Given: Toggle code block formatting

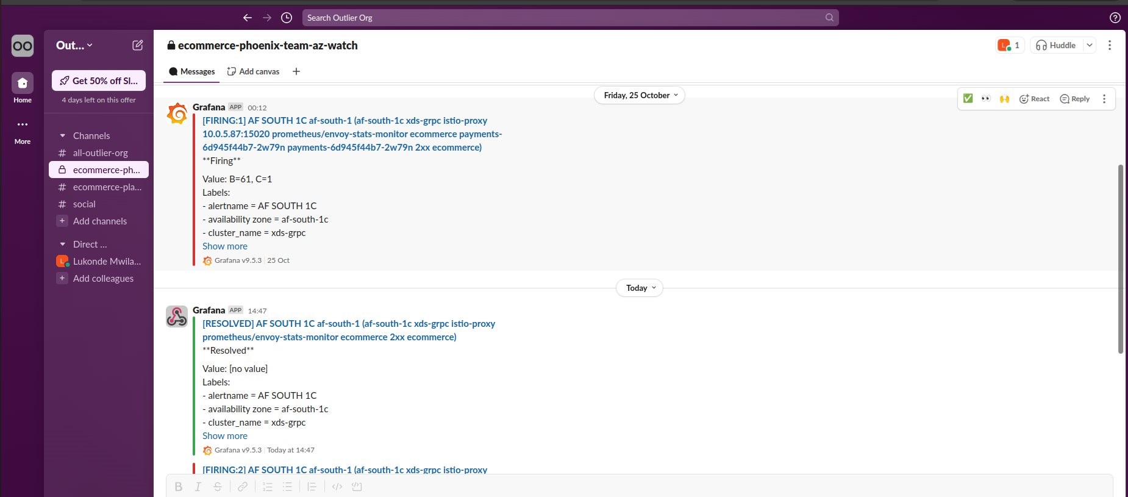Looking at the screenshot, I should 357,486.
